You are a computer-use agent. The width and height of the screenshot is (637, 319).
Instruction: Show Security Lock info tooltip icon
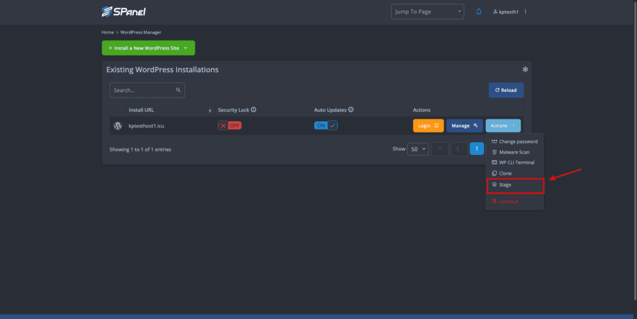pos(254,109)
